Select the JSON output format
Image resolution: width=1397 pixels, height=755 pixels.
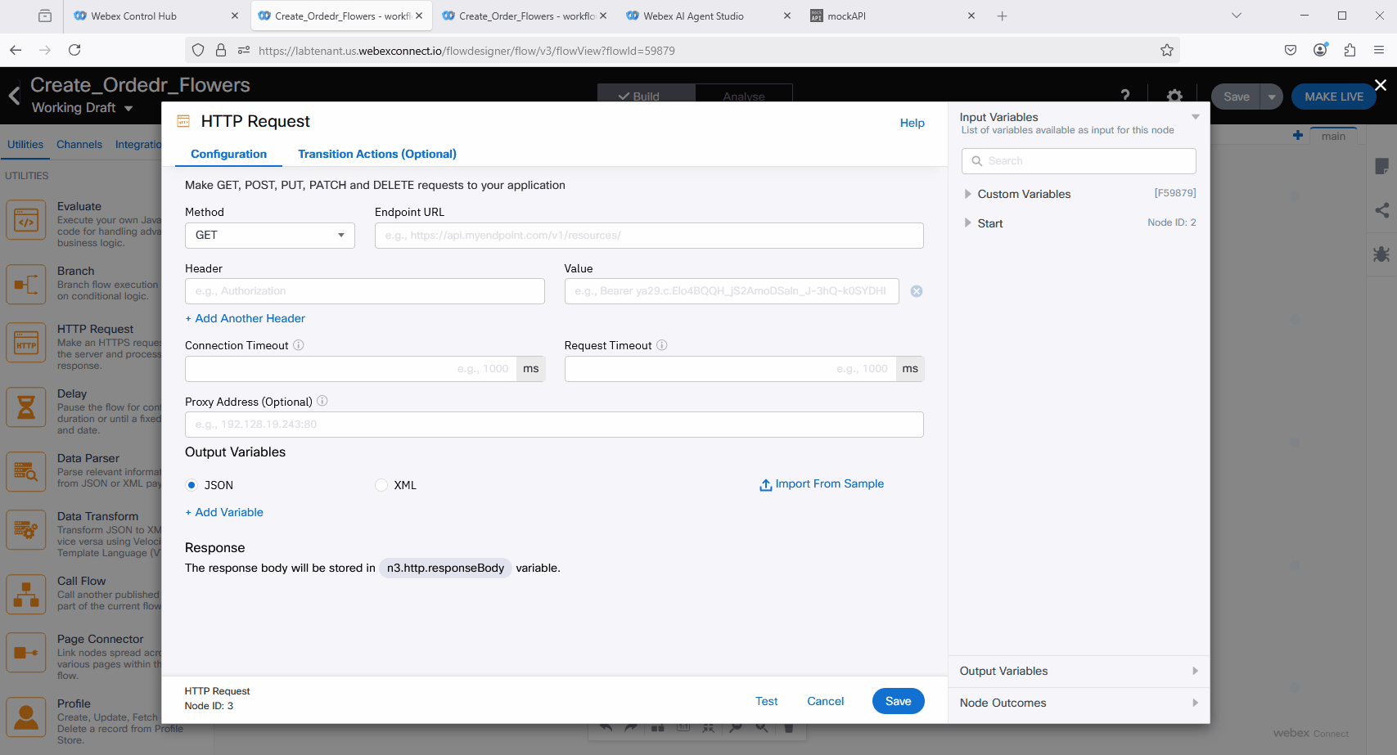[192, 485]
